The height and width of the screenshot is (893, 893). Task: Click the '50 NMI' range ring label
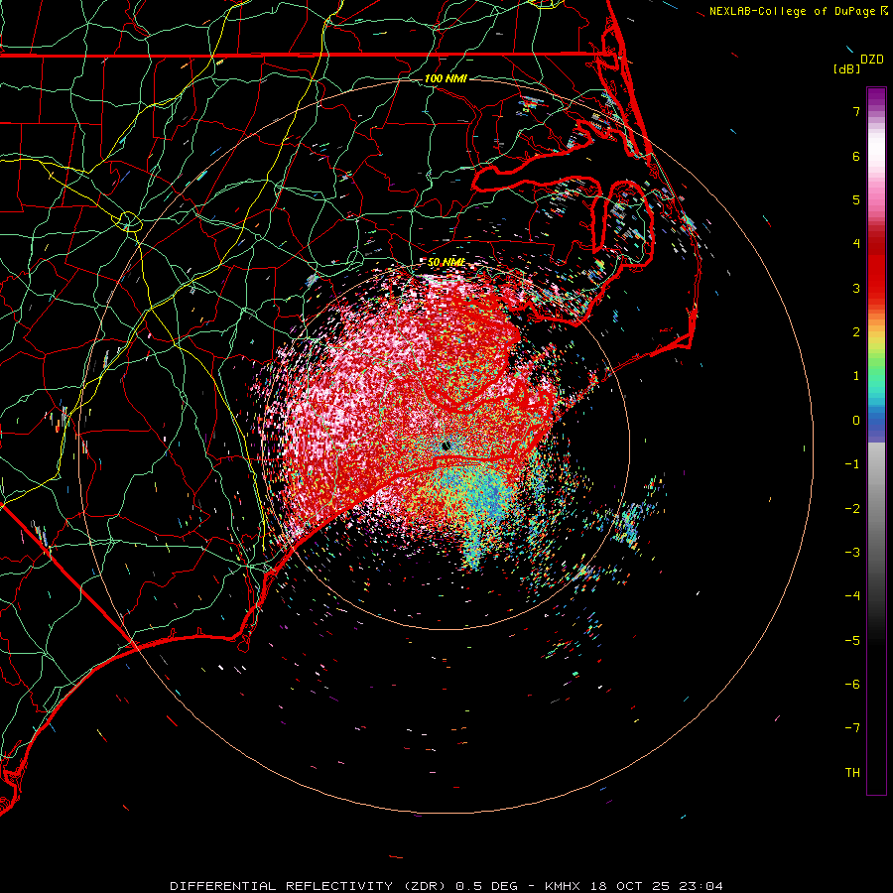(x=446, y=262)
